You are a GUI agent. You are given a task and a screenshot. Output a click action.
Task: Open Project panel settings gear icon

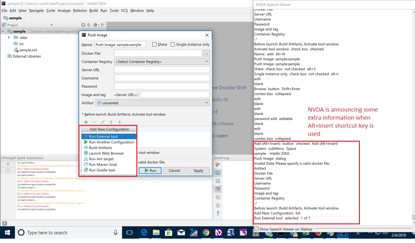95,25
